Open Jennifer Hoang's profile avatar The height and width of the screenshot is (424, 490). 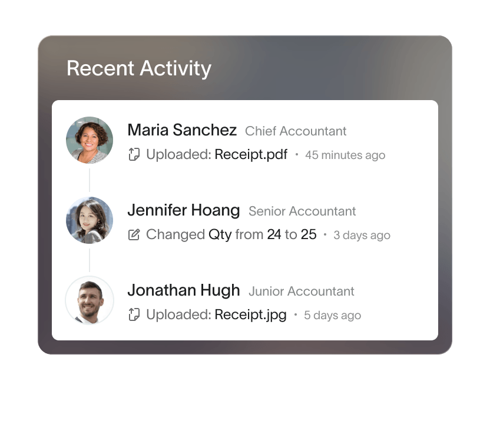pyautogui.click(x=90, y=220)
